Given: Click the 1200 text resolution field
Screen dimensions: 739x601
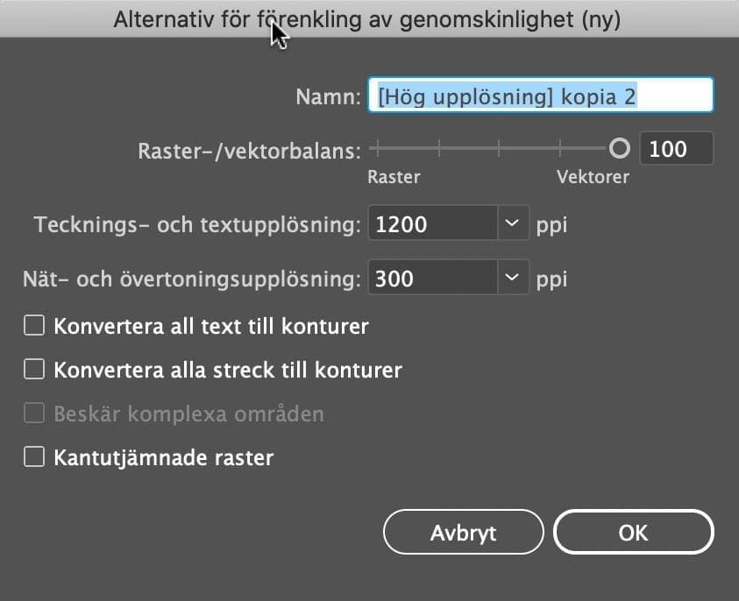Looking at the screenshot, I should (x=433, y=224).
